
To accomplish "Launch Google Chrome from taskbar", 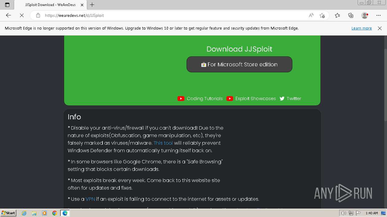I will click(x=55, y=213).
